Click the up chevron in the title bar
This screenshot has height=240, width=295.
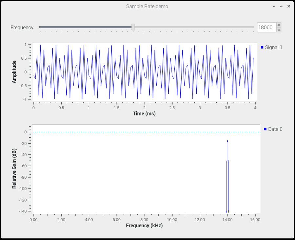(x=281, y=6)
